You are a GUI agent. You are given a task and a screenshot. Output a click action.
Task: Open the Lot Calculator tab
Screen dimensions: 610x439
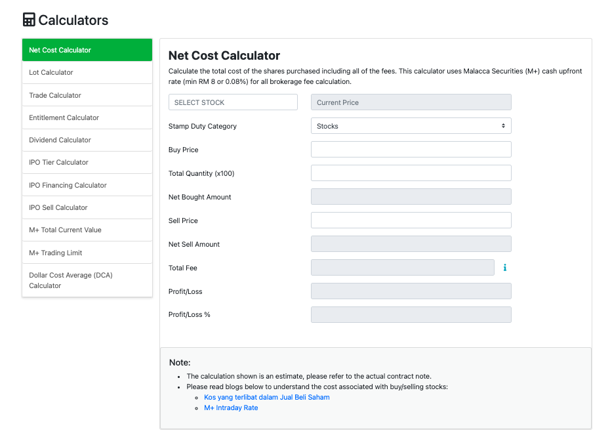tap(87, 73)
